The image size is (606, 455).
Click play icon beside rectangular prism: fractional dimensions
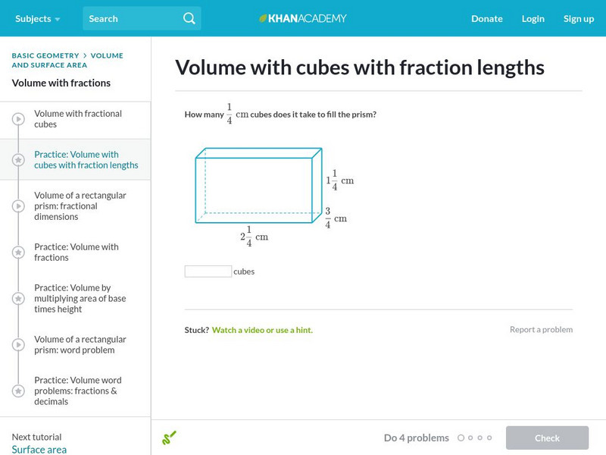(x=18, y=206)
